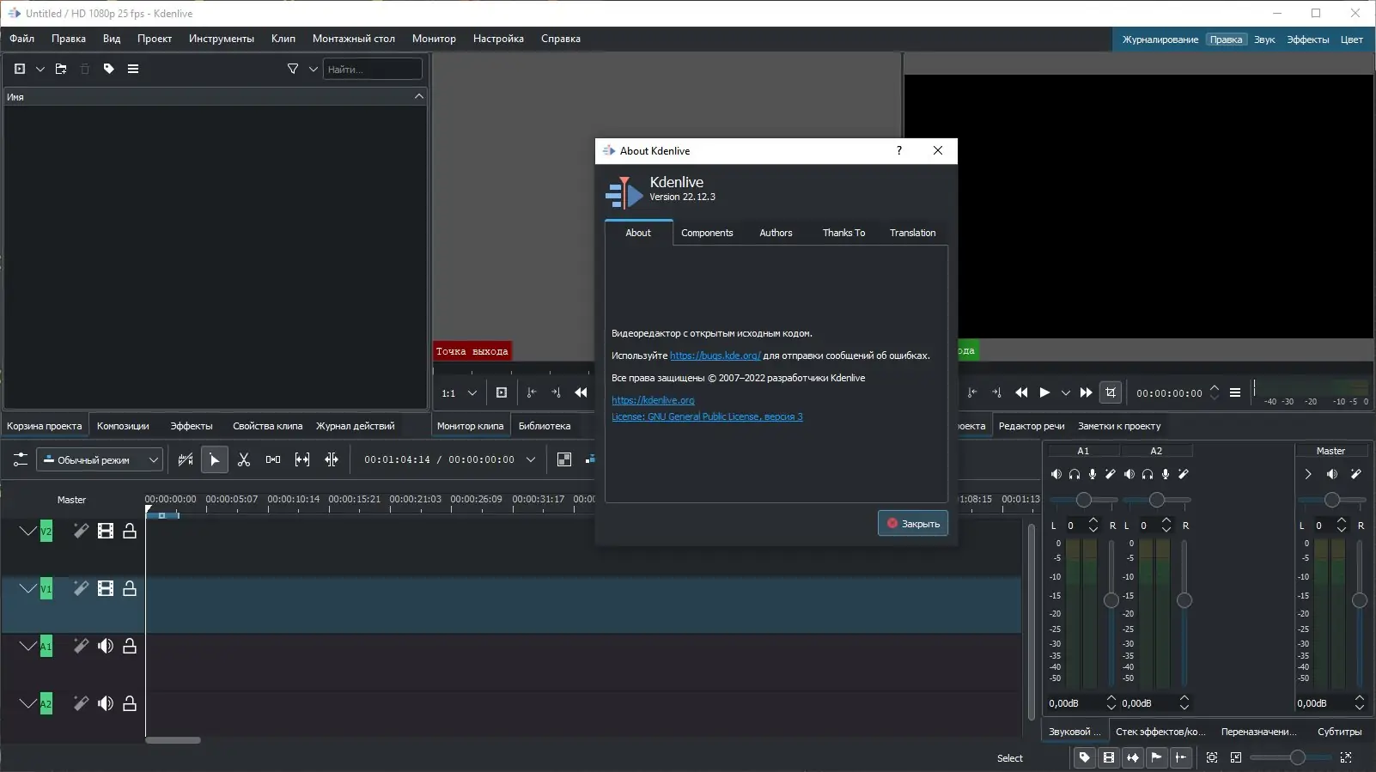Click the zoom out icon beside the zoom slider

(1236, 757)
